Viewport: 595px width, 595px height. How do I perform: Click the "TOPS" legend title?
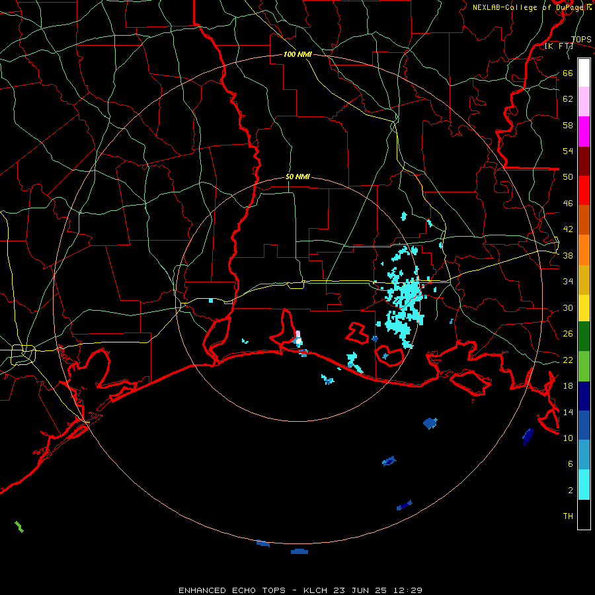click(581, 39)
